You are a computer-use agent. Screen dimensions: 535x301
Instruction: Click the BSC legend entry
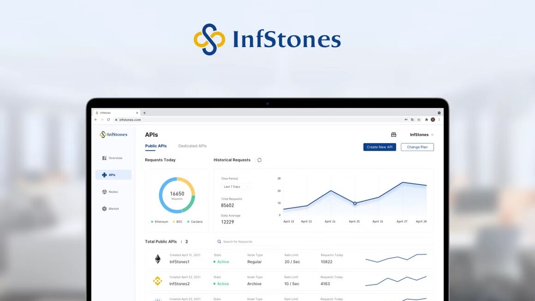pos(178,222)
